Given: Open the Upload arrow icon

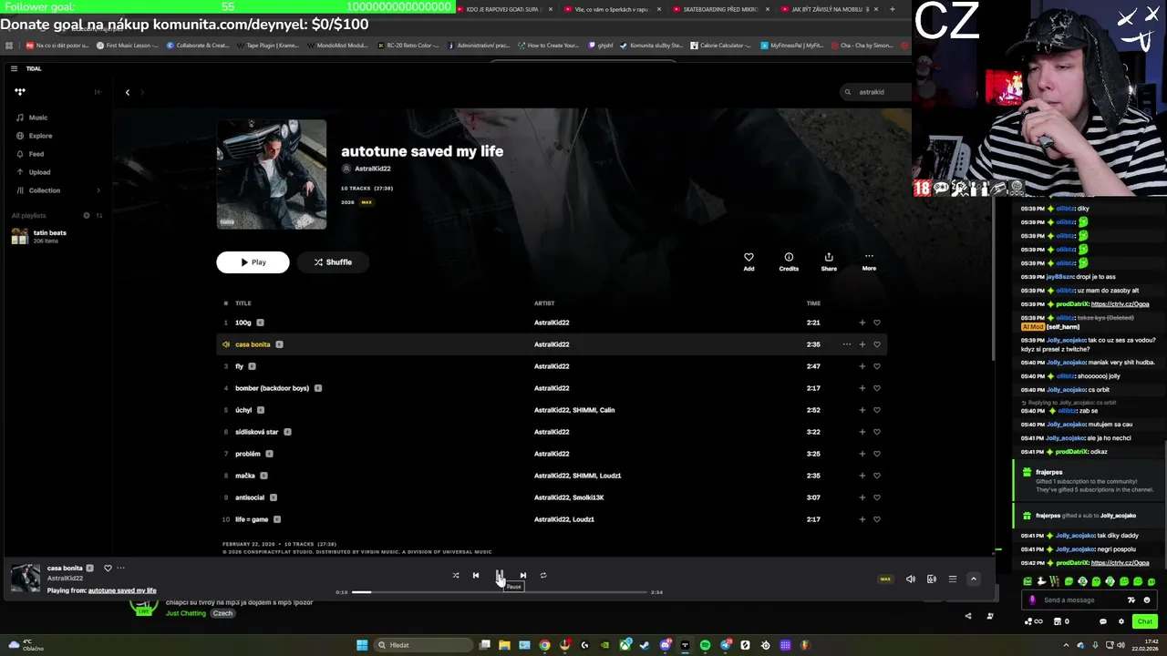Looking at the screenshot, I should (x=20, y=172).
